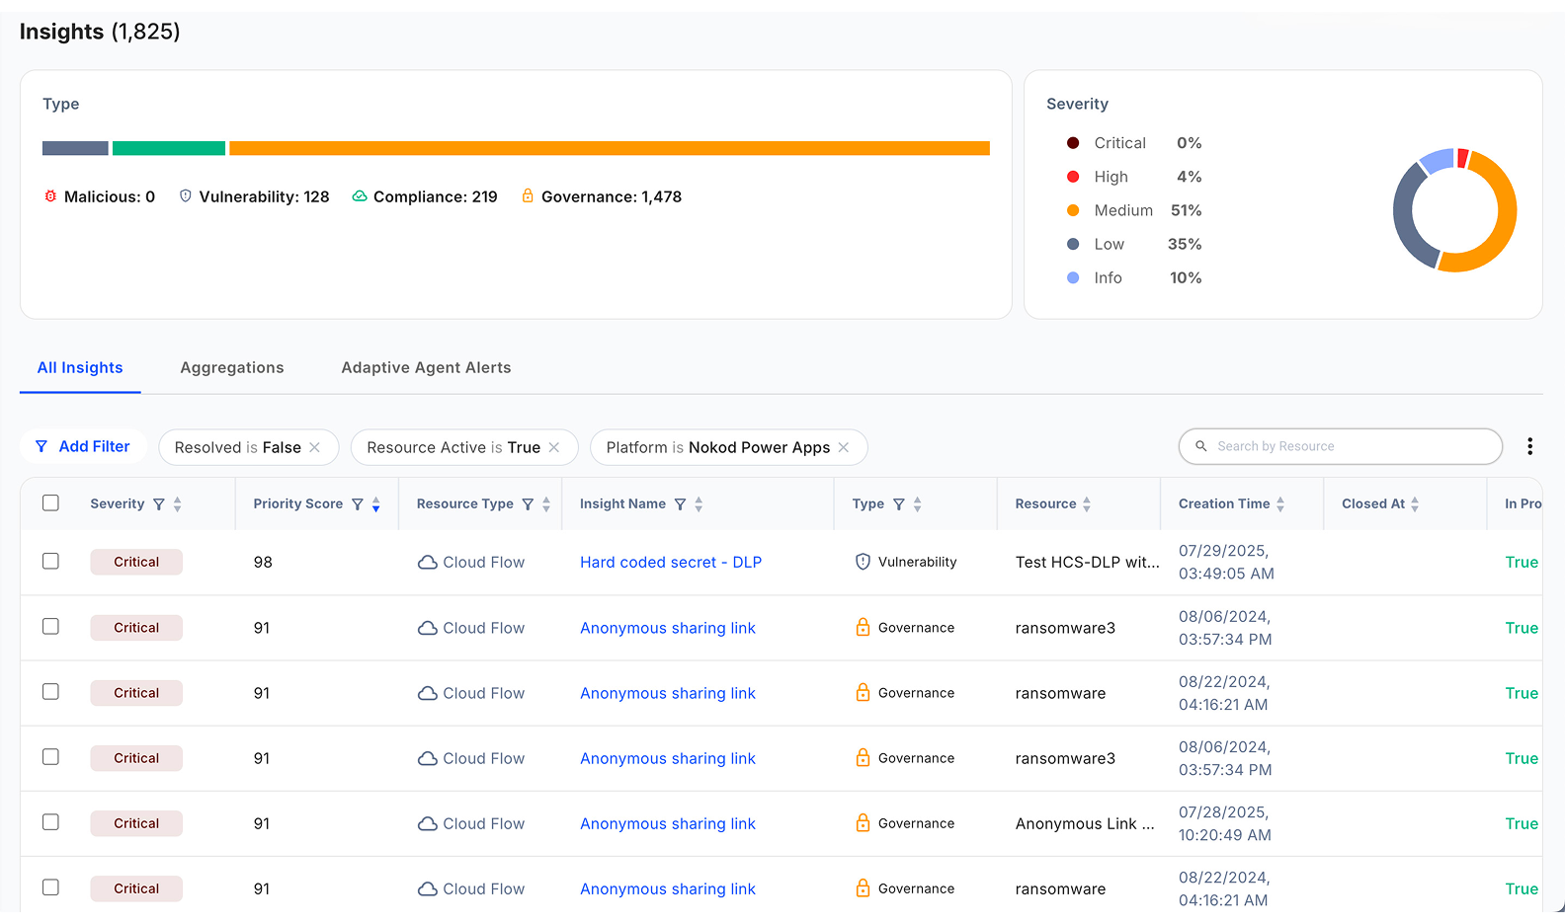Open the Resource Type column filter icon
The width and height of the screenshot is (1565, 924).
[x=528, y=504]
